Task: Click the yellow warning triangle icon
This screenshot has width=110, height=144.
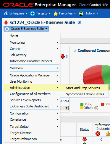Action: coord(108,133)
